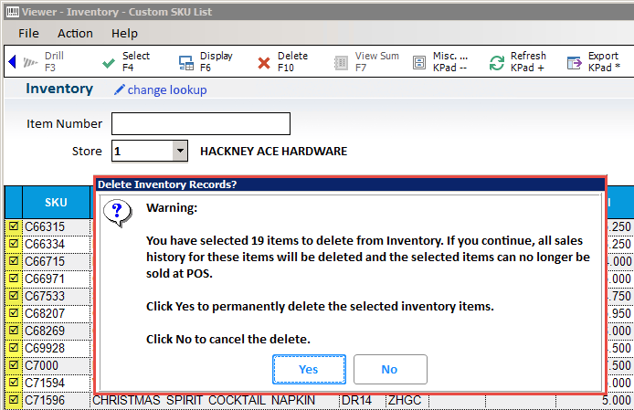This screenshot has width=634, height=410.
Task: Toggle the checkbox for SKU C7000
Action: pos(14,365)
